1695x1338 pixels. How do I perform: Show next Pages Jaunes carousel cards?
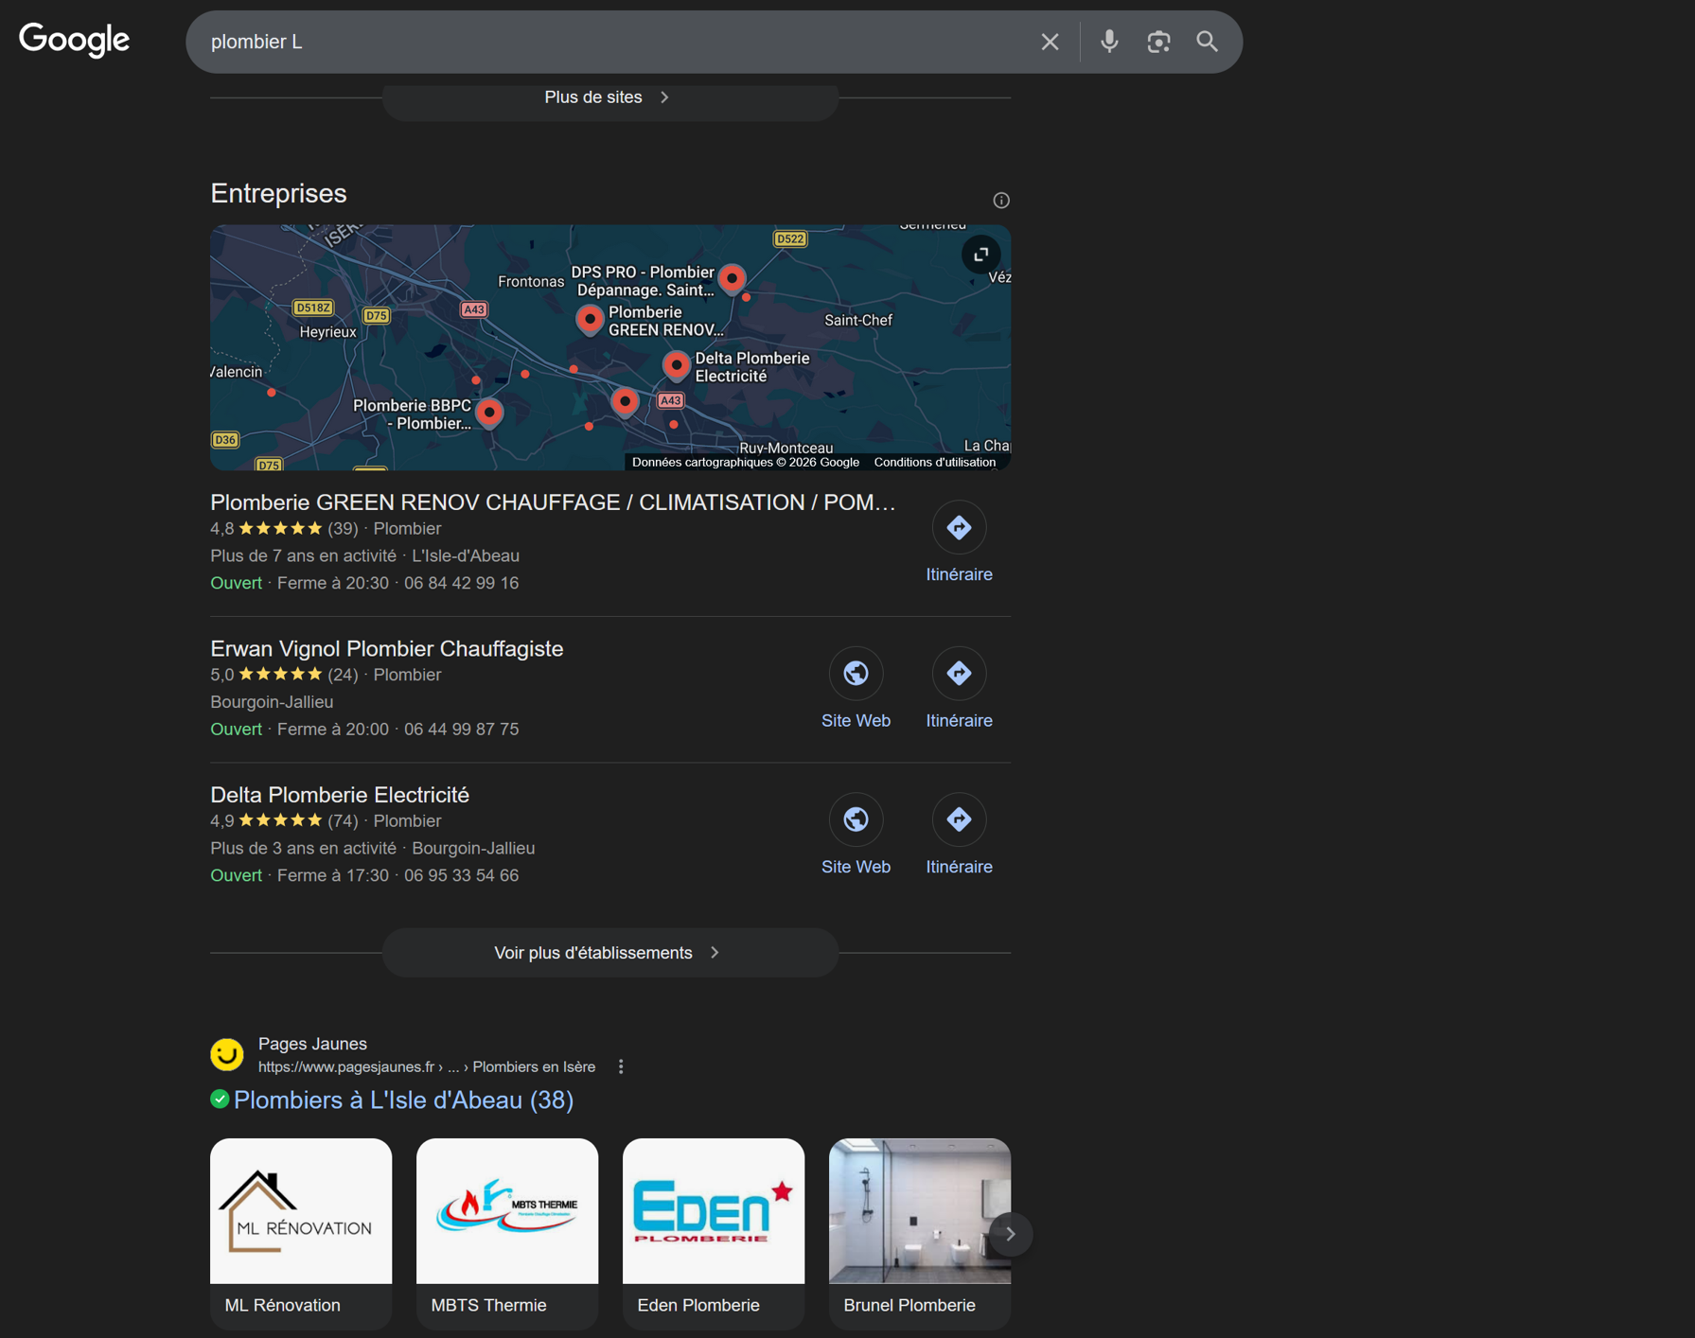[1010, 1234]
